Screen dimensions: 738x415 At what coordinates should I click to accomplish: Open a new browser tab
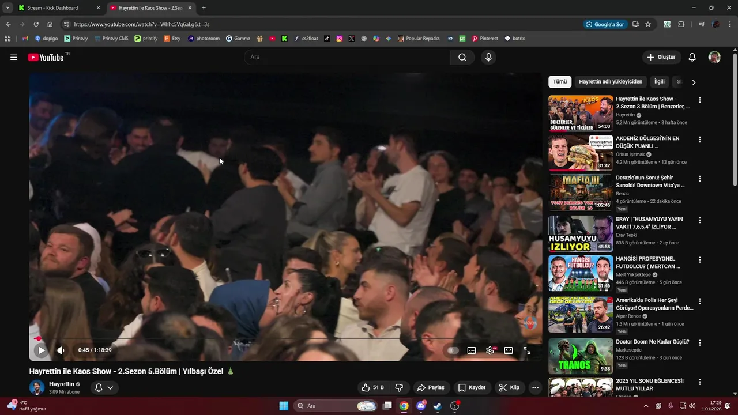pos(204,8)
